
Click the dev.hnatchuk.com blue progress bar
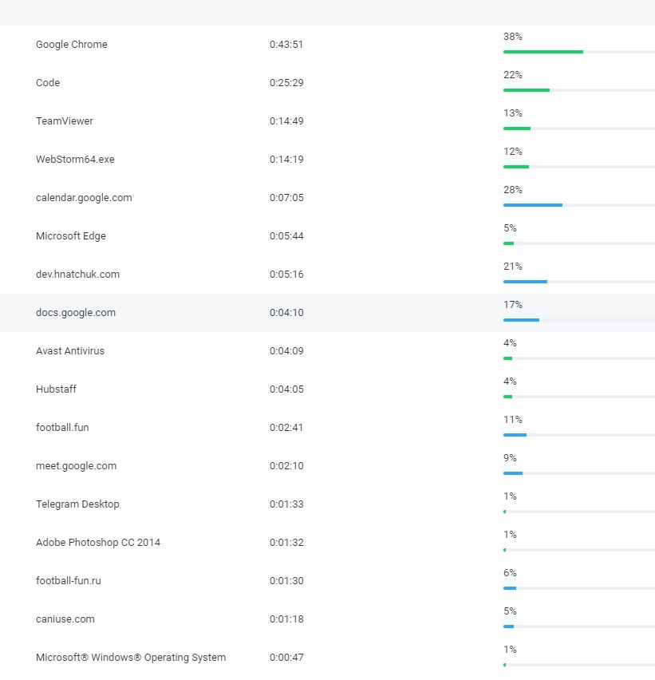click(525, 282)
